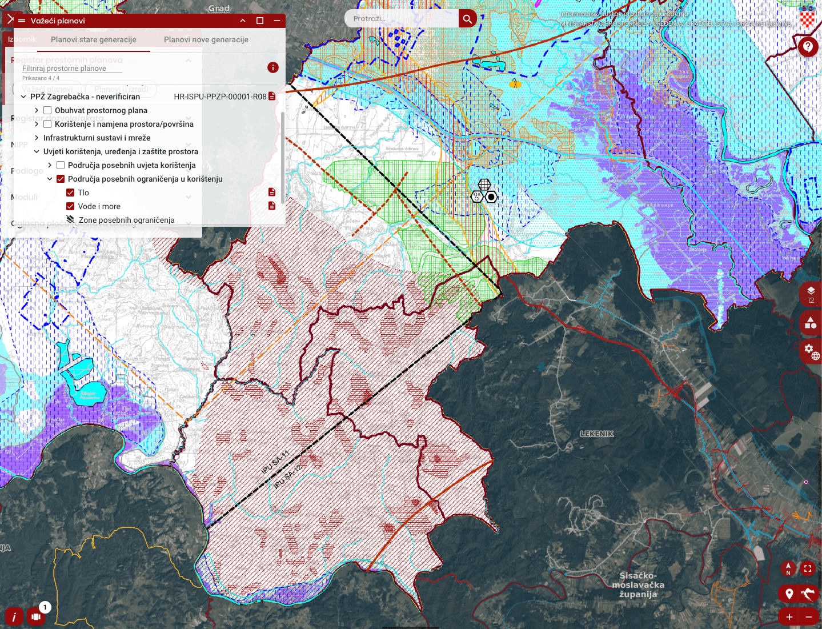
Task: Toggle fullscreen map view
Action: [808, 568]
